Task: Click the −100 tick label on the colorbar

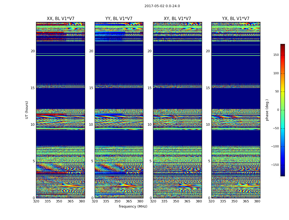Action: pos(275,147)
